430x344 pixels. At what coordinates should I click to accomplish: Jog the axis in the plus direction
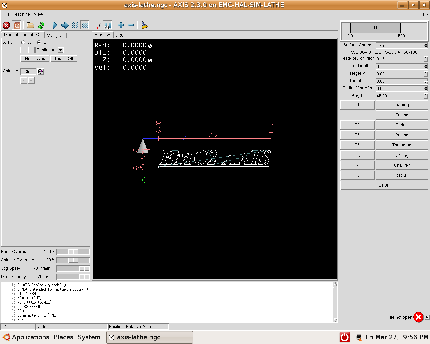(31, 50)
